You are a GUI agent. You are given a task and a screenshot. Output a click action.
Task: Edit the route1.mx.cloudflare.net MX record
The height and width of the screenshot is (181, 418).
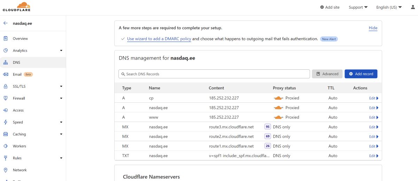(373, 146)
